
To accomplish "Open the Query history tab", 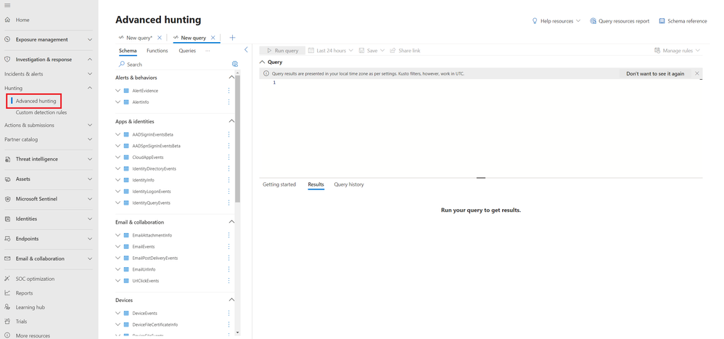I will pos(349,184).
